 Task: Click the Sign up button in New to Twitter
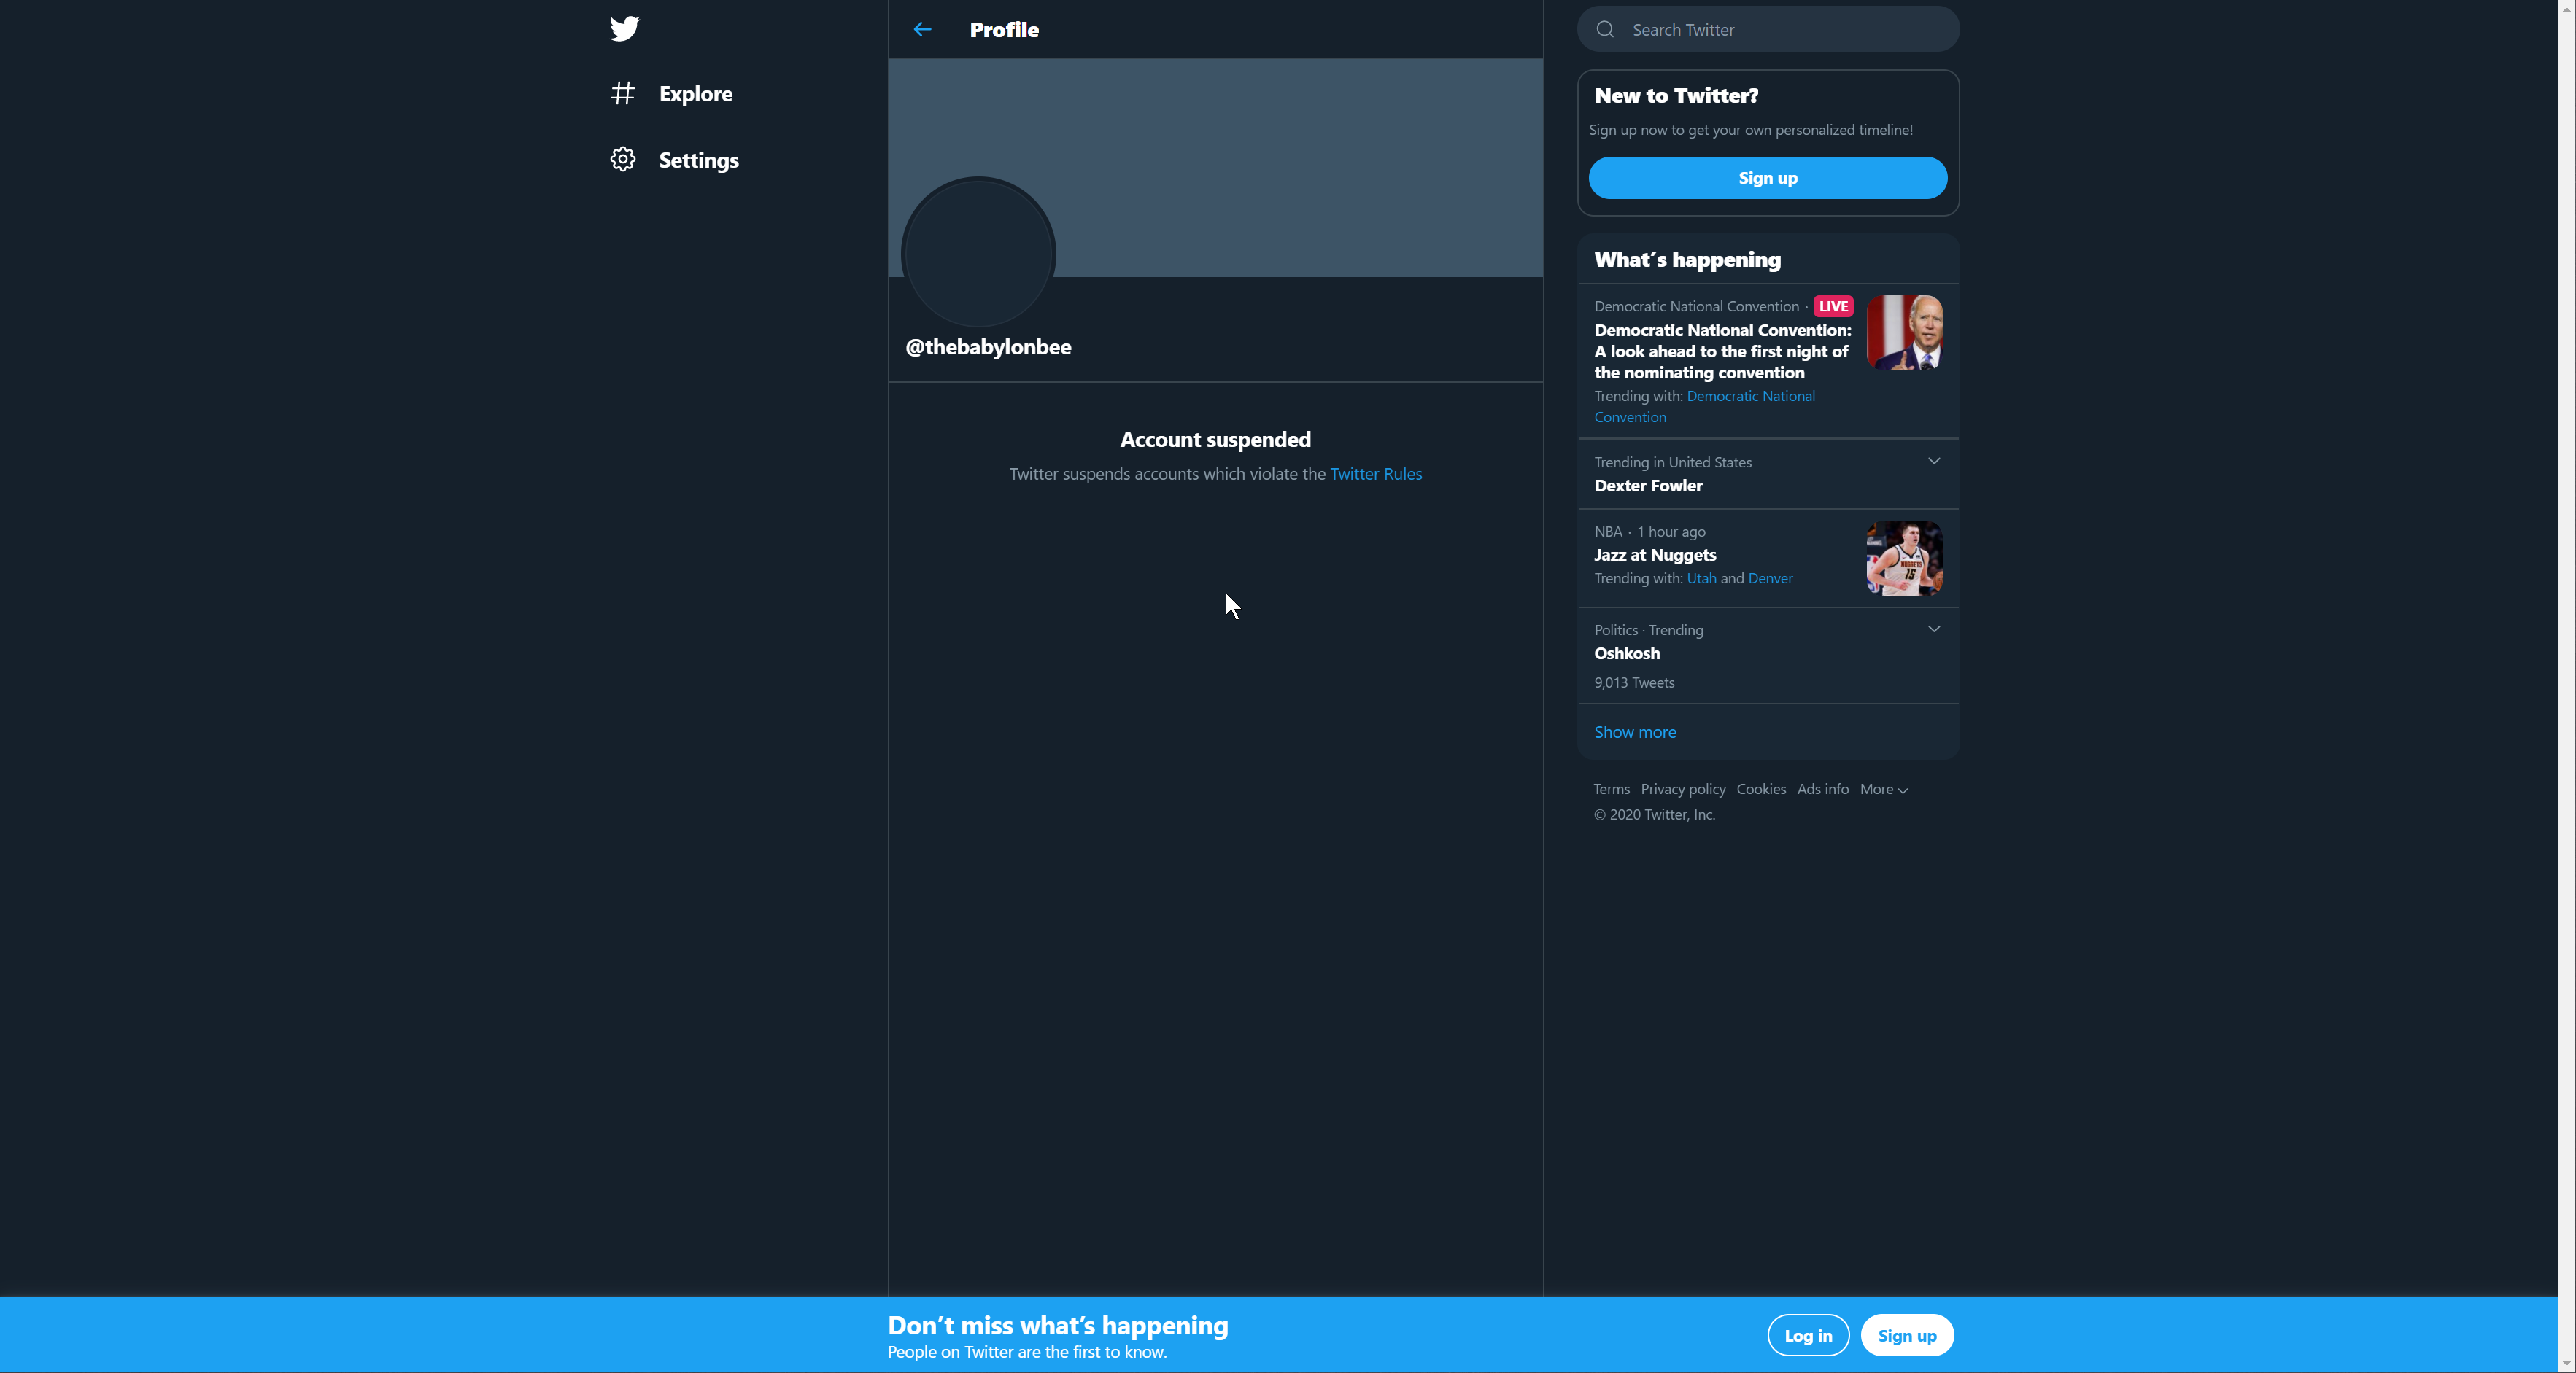tap(1767, 178)
